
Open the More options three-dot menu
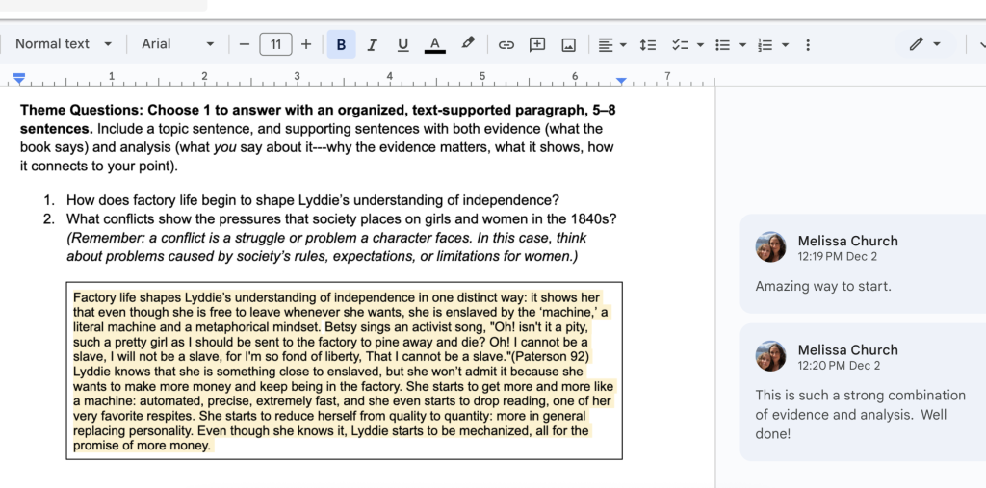(x=808, y=44)
